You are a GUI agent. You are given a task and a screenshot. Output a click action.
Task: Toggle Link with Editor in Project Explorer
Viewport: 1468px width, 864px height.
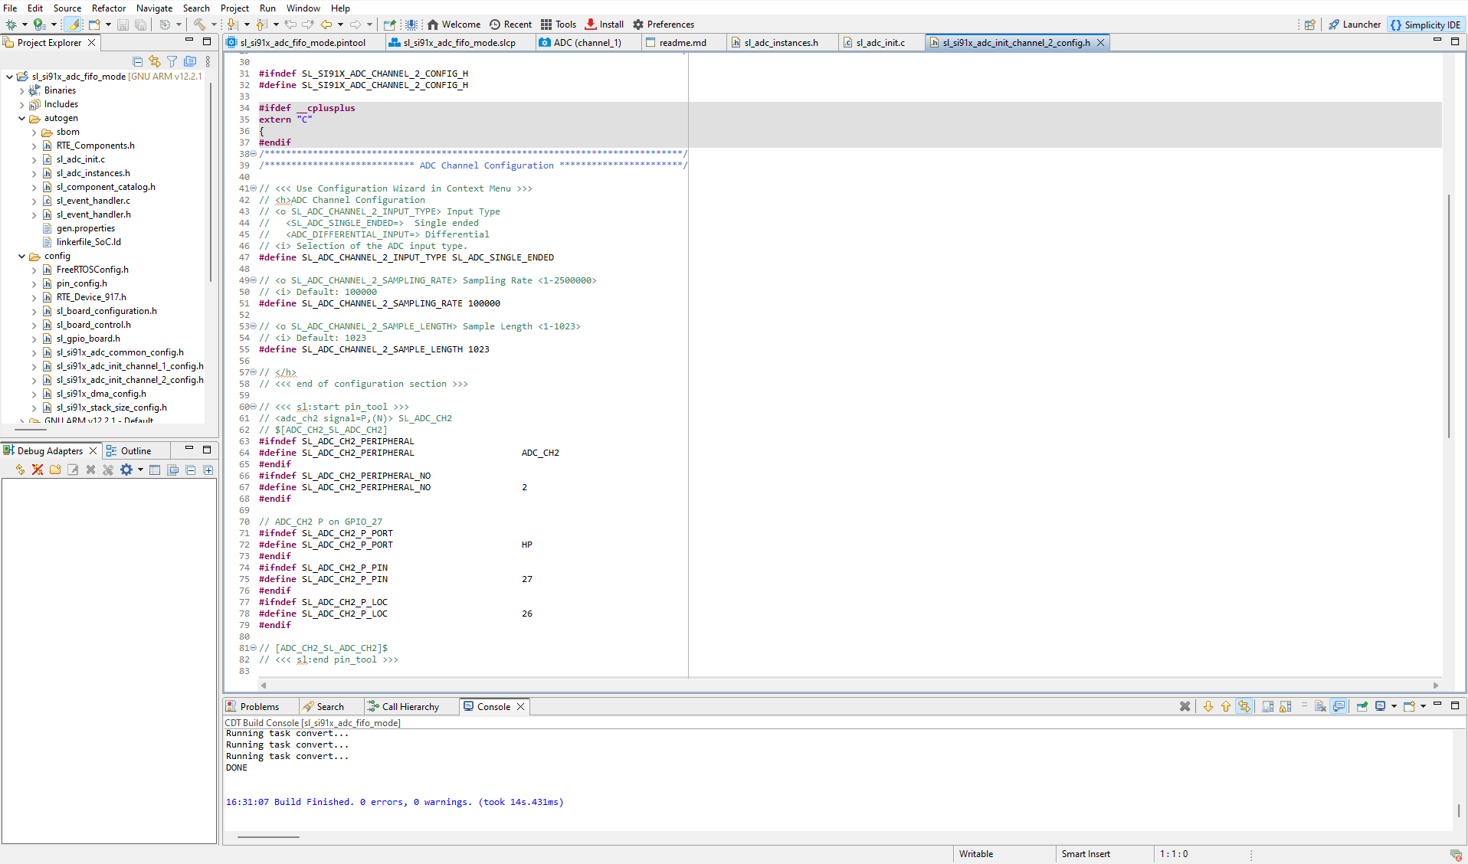click(x=155, y=61)
